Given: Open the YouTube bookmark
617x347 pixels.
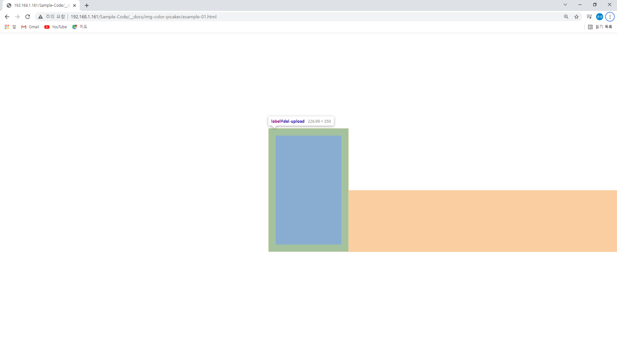Looking at the screenshot, I should pyautogui.click(x=56, y=27).
